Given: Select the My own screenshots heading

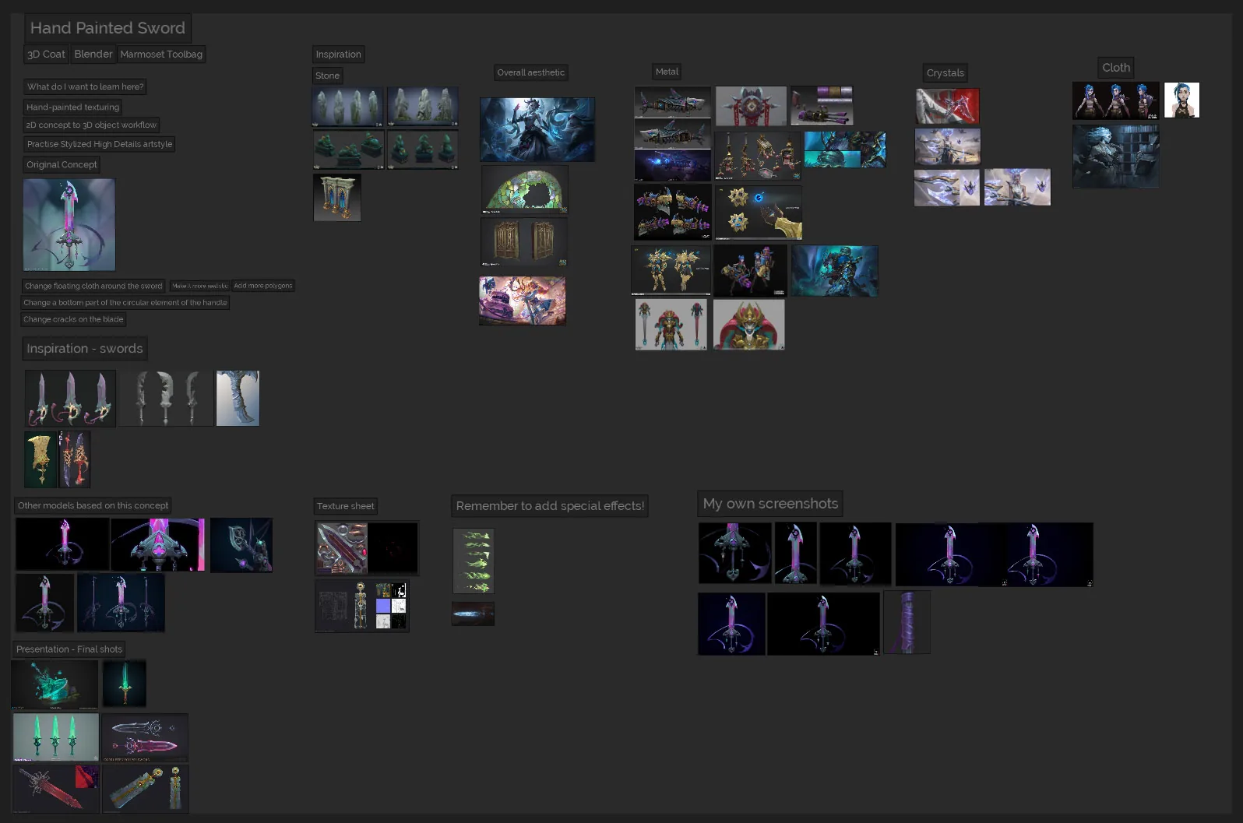Looking at the screenshot, I should (x=770, y=504).
